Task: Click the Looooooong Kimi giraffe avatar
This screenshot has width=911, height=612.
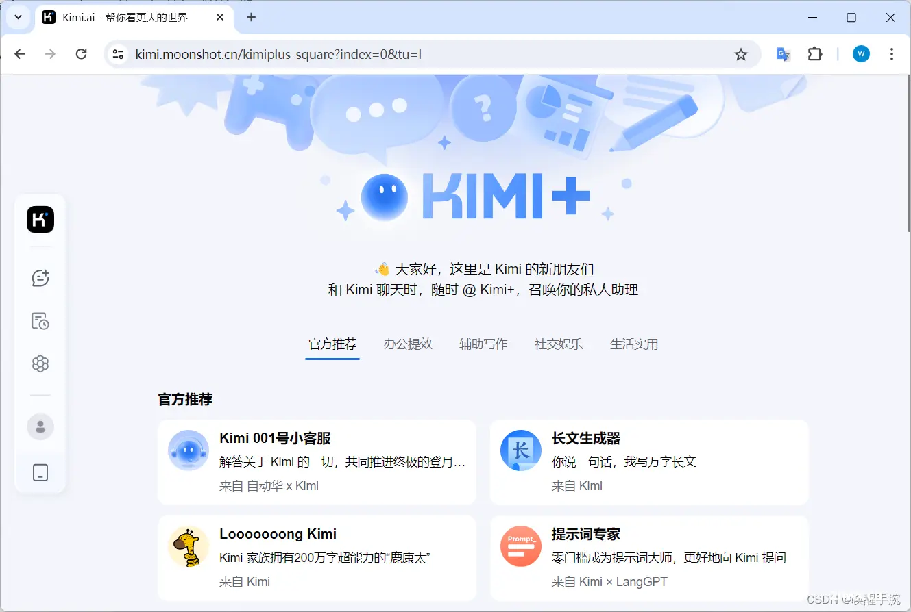Action: pyautogui.click(x=189, y=546)
